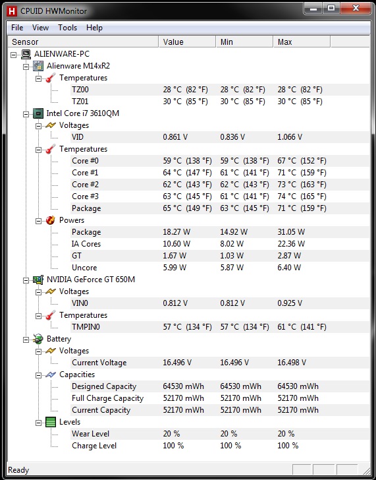
Task: Collapse the ALIENWARE-PC root node
Action: coord(13,55)
